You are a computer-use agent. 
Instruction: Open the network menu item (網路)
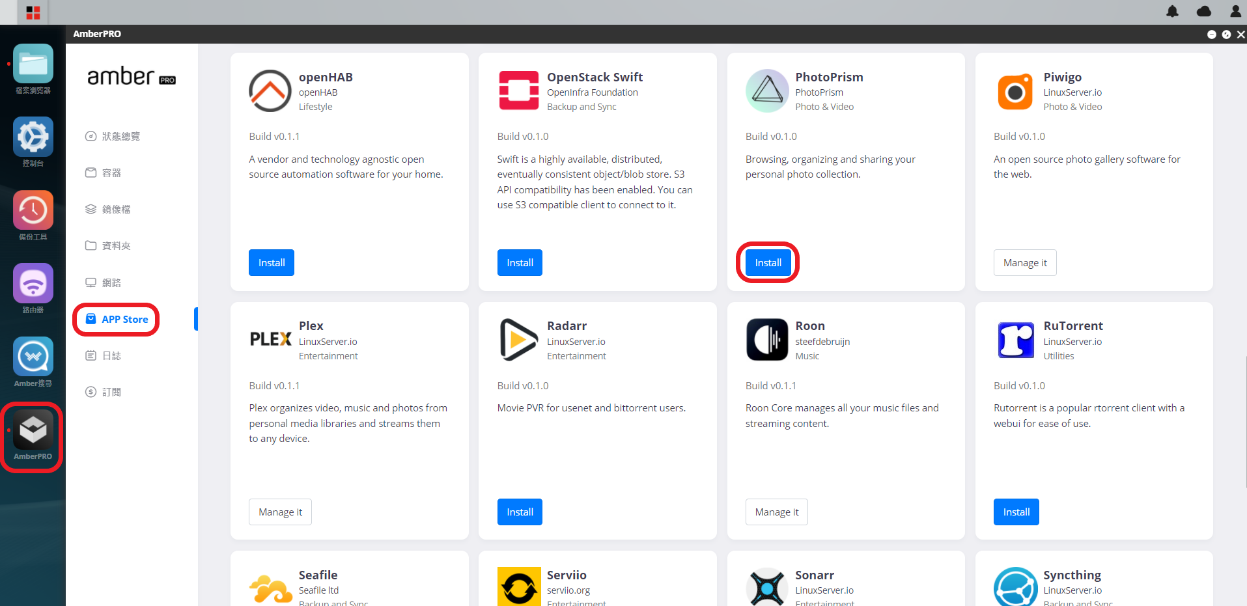click(104, 282)
